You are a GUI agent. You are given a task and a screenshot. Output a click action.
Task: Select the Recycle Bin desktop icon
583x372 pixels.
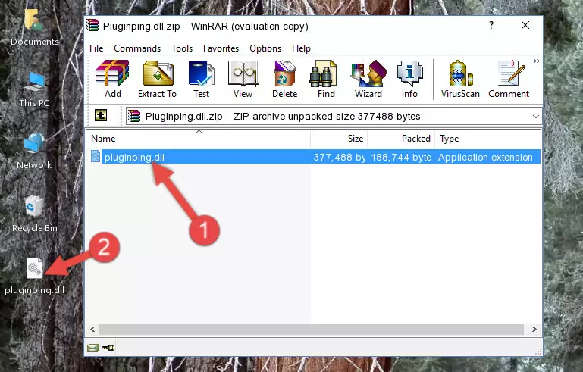(x=34, y=214)
